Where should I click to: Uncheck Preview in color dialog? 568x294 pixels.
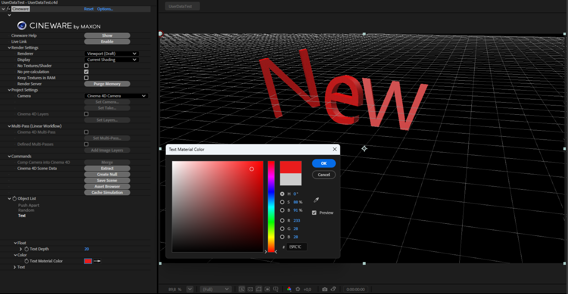point(314,213)
